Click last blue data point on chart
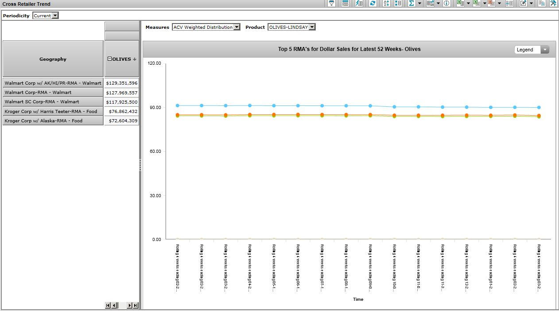The height and width of the screenshot is (311, 559). (x=539, y=107)
